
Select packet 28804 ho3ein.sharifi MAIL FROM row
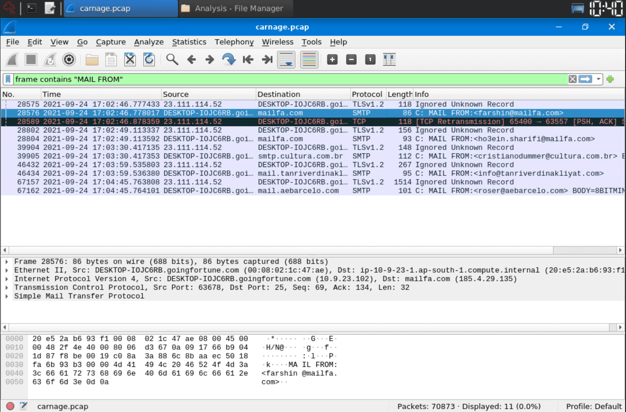(x=313, y=139)
